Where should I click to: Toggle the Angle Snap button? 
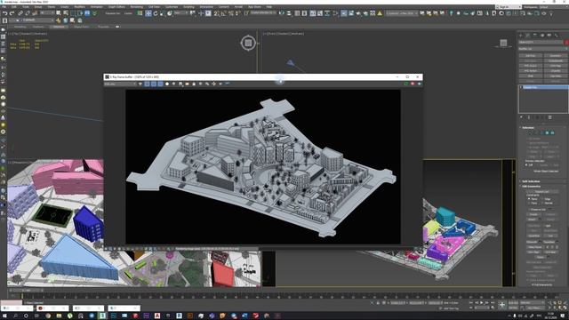[223, 13]
